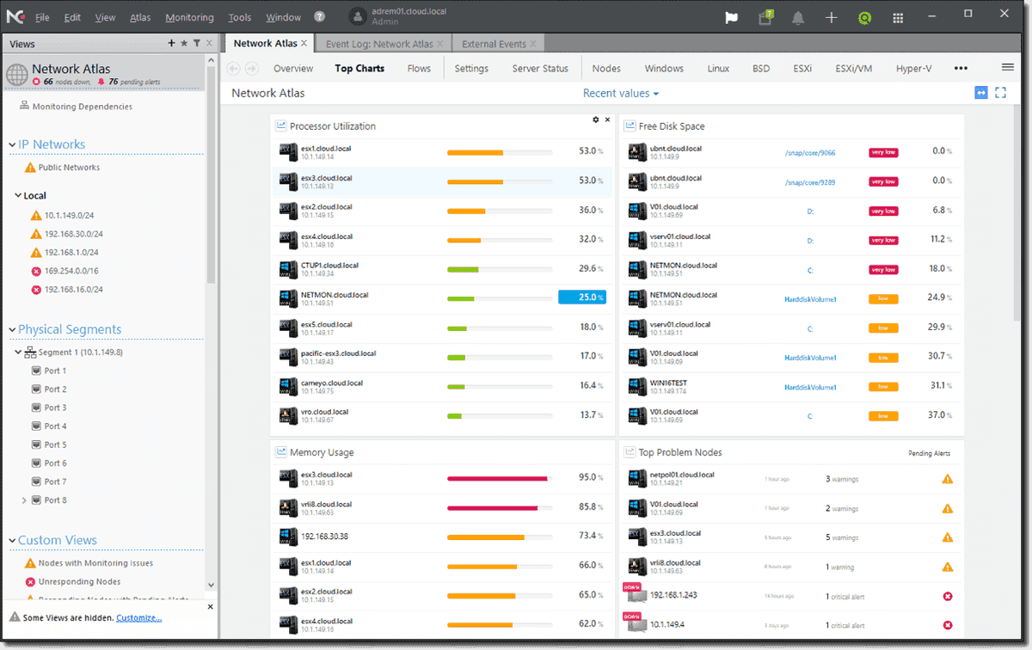Click the Customize... link
The height and width of the screenshot is (650, 1032).
point(138,617)
